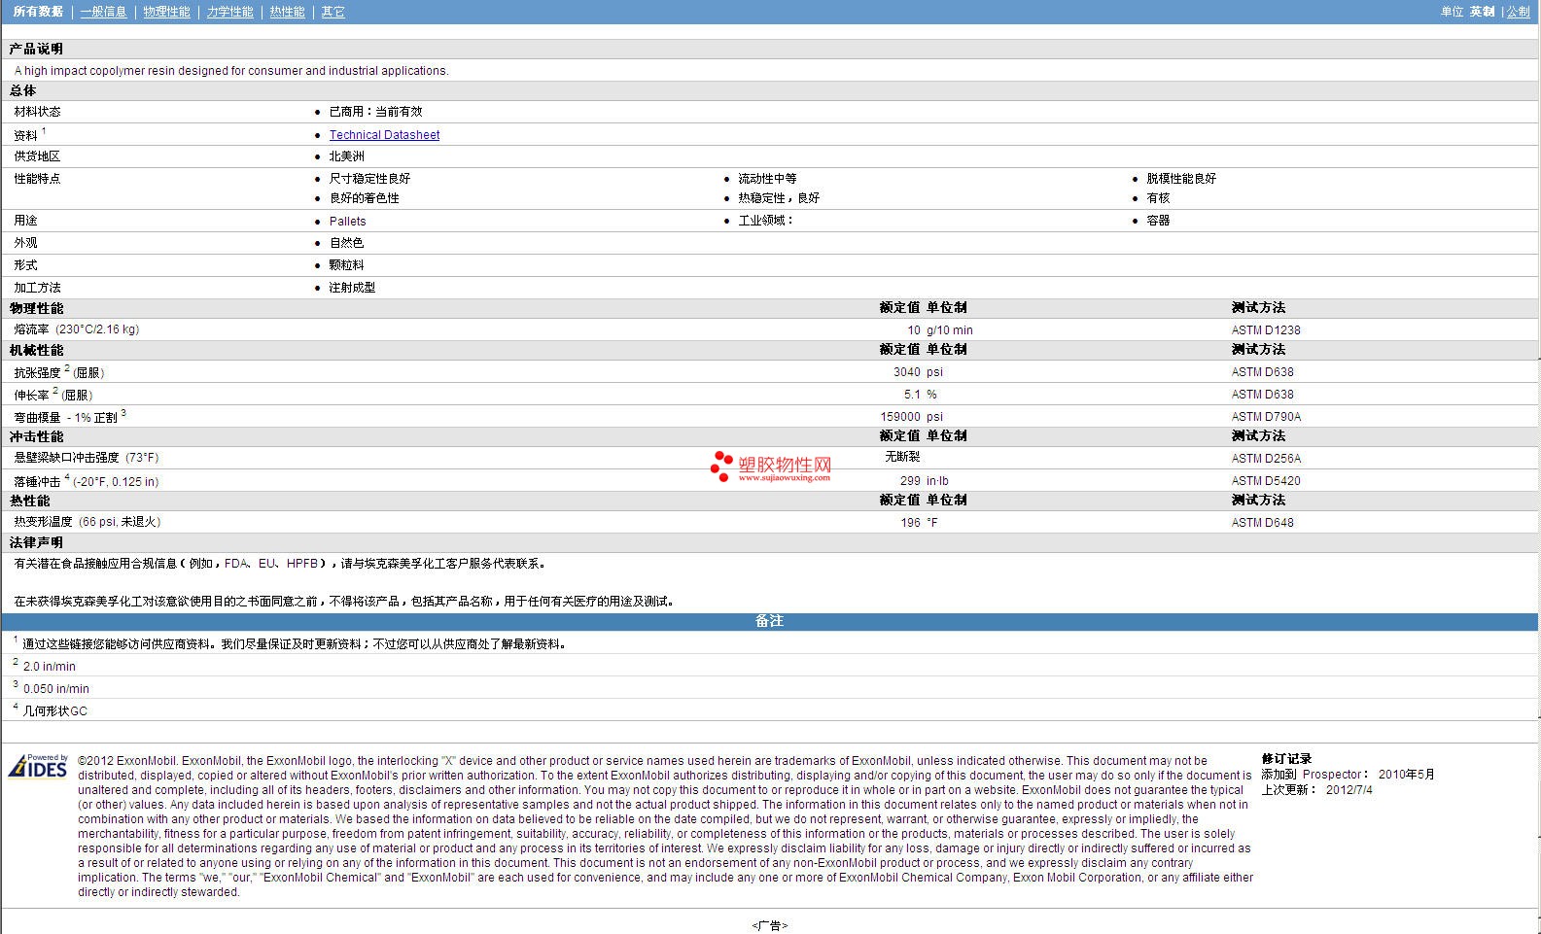Click the 容器 usage text
The image size is (1541, 934).
tap(1158, 221)
